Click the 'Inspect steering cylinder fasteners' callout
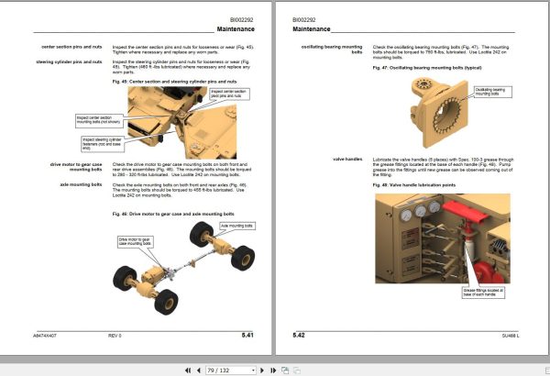 click(x=103, y=144)
